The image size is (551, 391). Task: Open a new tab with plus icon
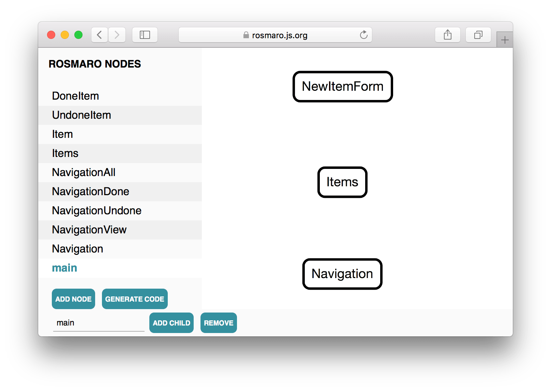coord(505,40)
